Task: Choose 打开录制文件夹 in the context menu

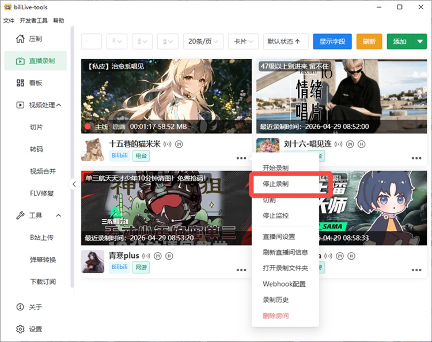Action: pyautogui.click(x=286, y=268)
